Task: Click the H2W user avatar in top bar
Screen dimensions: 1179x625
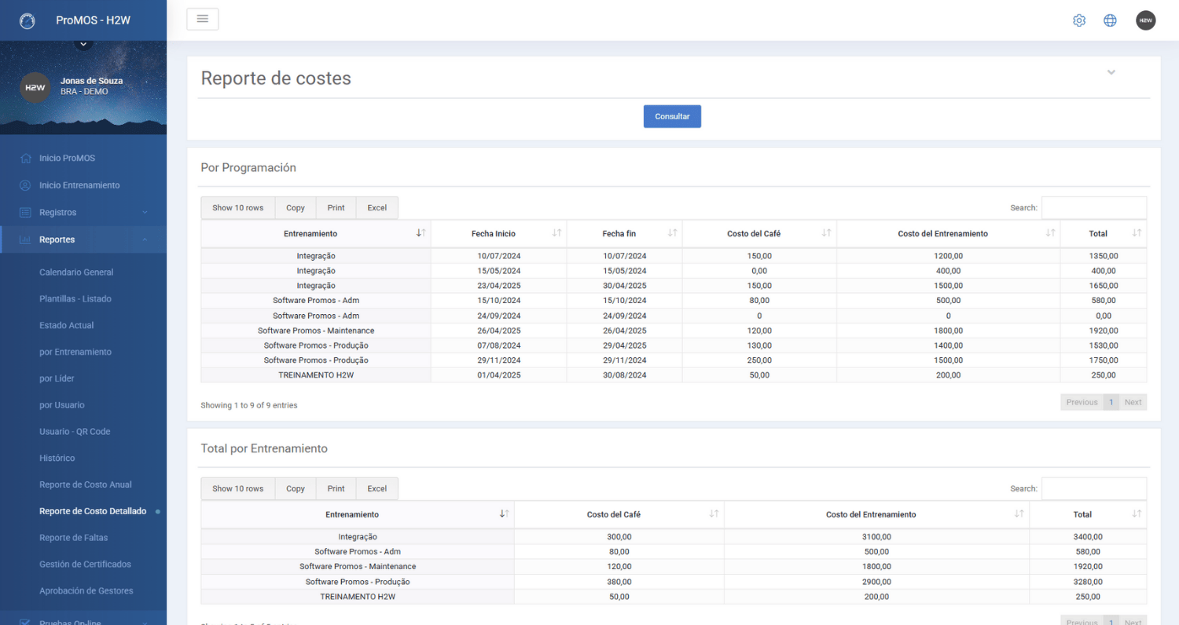Action: [x=1145, y=20]
